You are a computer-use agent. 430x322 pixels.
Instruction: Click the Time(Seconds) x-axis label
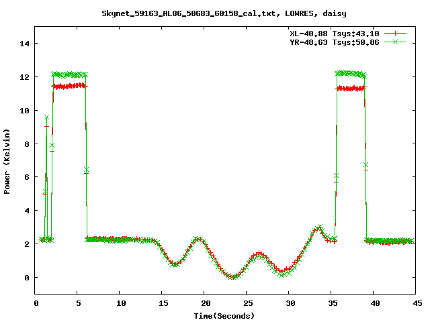(x=224, y=316)
